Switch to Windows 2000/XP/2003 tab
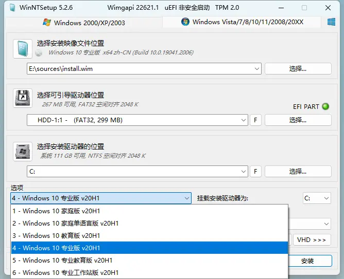This screenshot has height=279, width=344. (84, 23)
